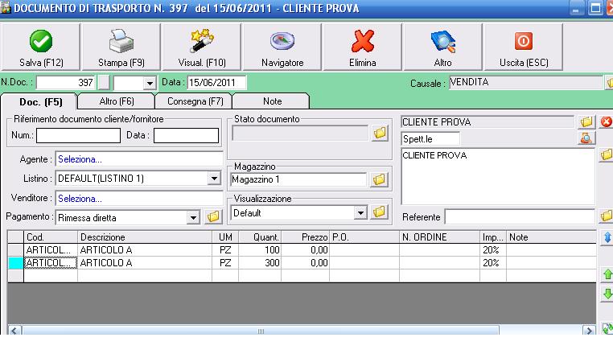Expand the Visualizzazione Default dropdown
Screen dimensions: 613x362
pos(360,212)
